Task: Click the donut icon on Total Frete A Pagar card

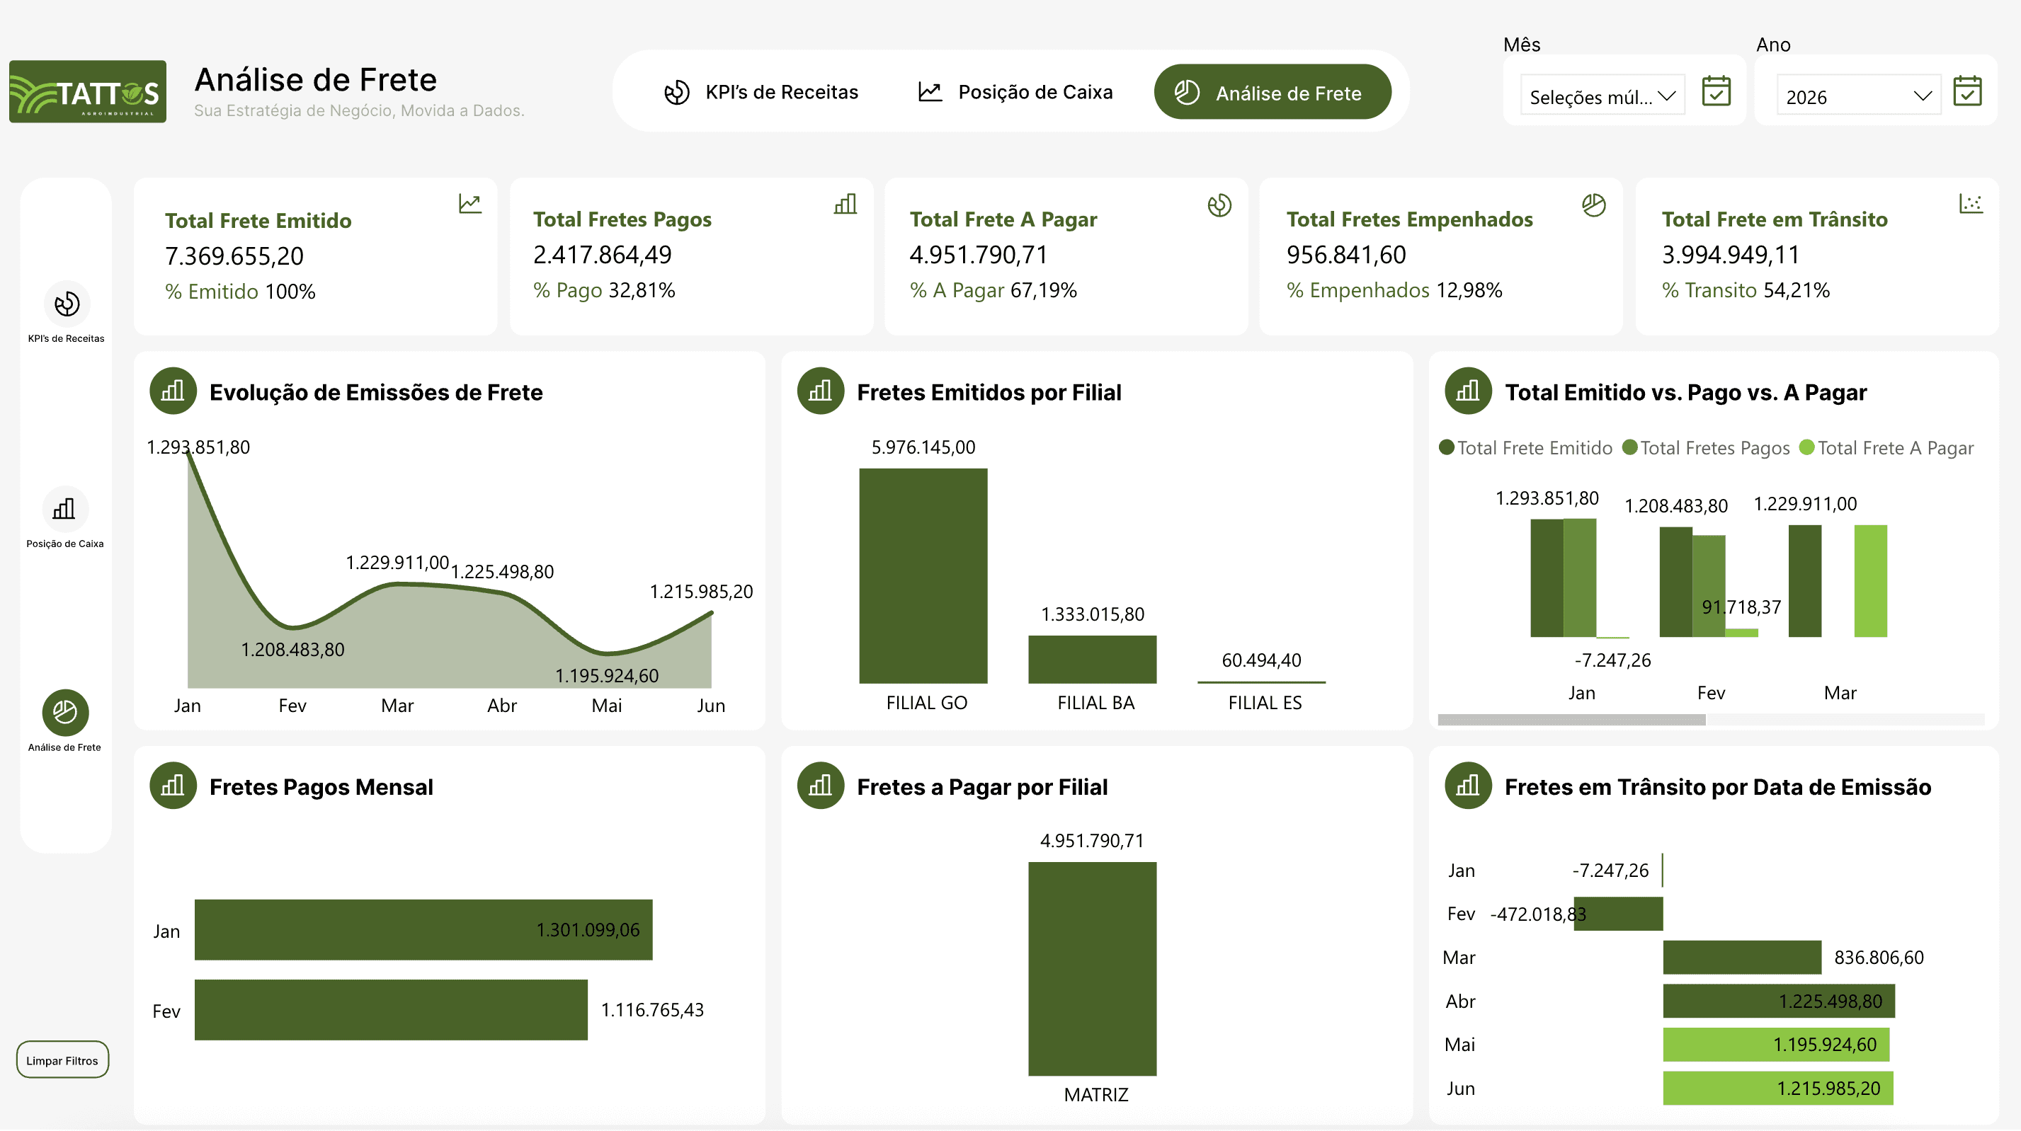Action: (1220, 206)
